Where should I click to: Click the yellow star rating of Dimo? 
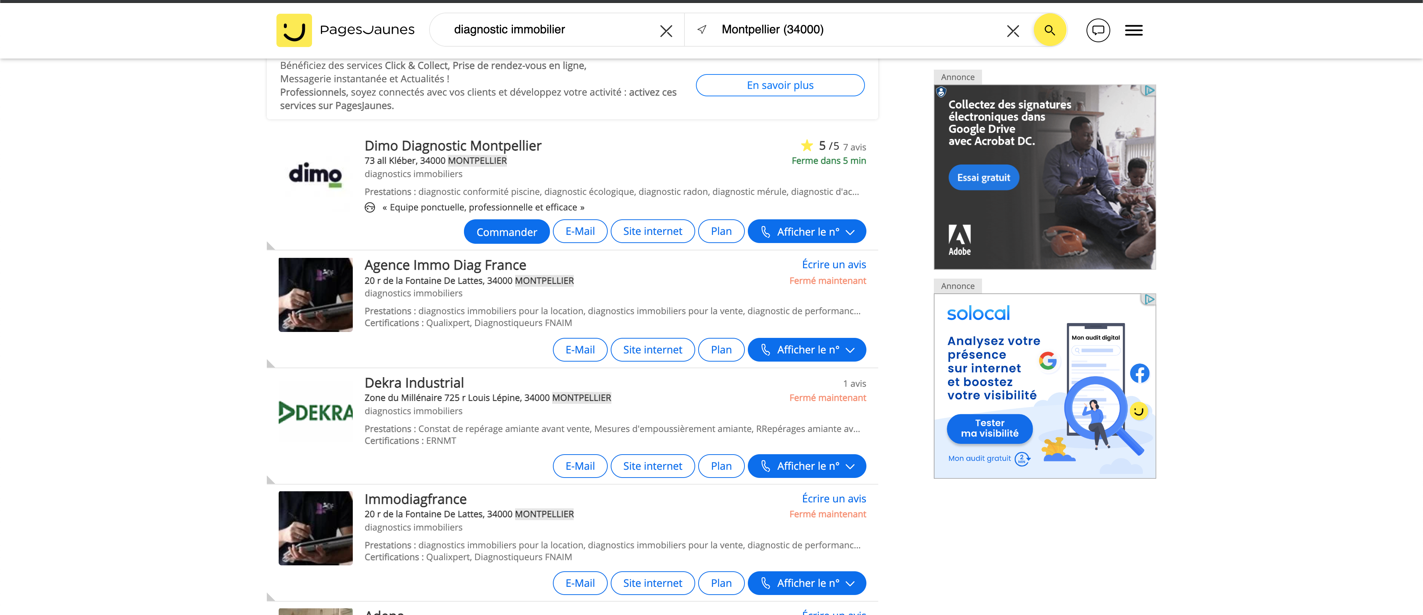coord(806,146)
